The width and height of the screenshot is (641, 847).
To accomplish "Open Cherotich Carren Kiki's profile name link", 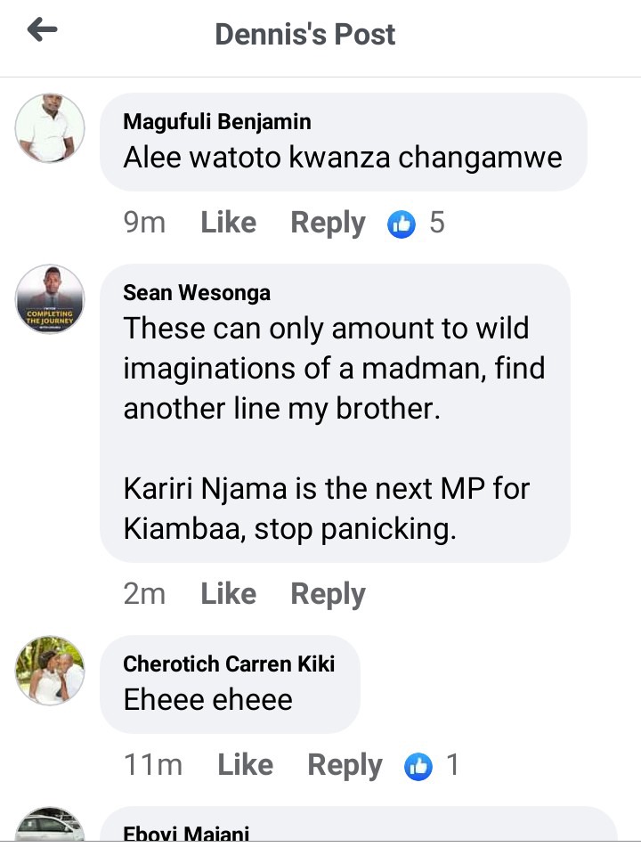I will (229, 664).
